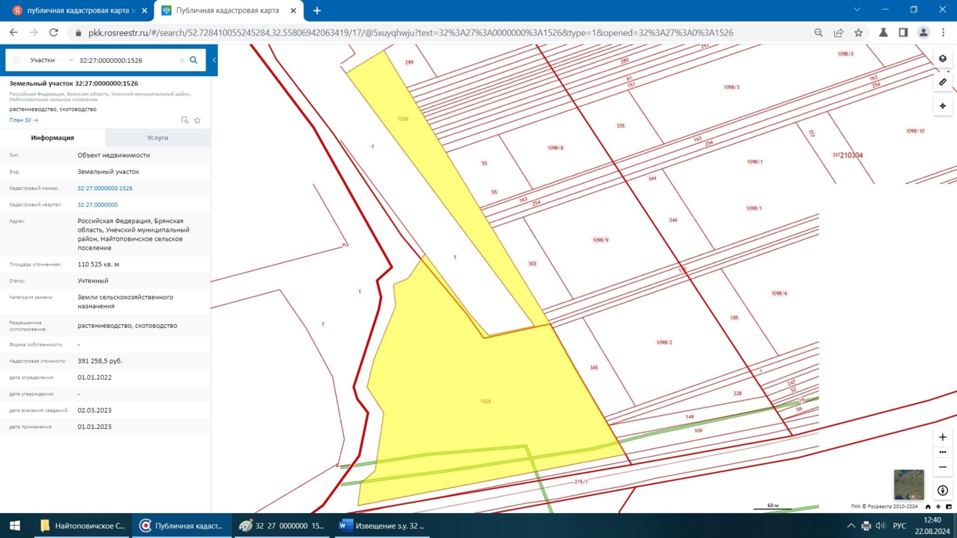
Task: Run search with the magnifier icon
Action: click(194, 60)
